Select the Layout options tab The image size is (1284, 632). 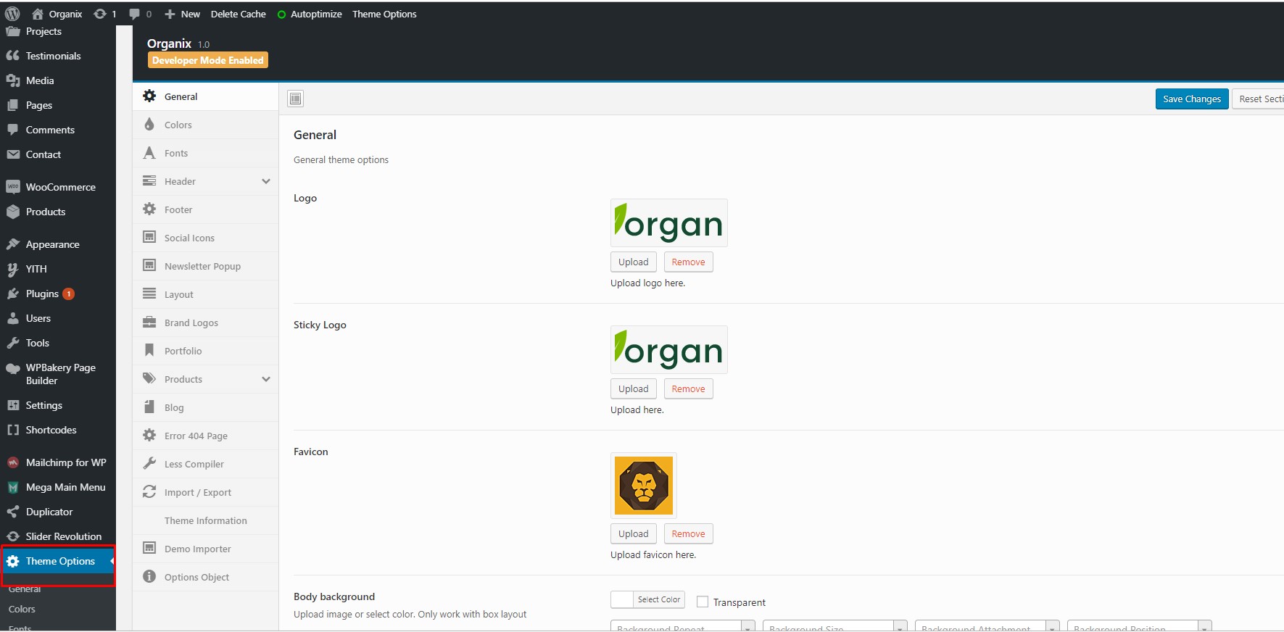(206, 294)
